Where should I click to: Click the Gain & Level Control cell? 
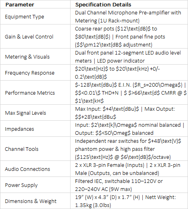click(x=35, y=37)
